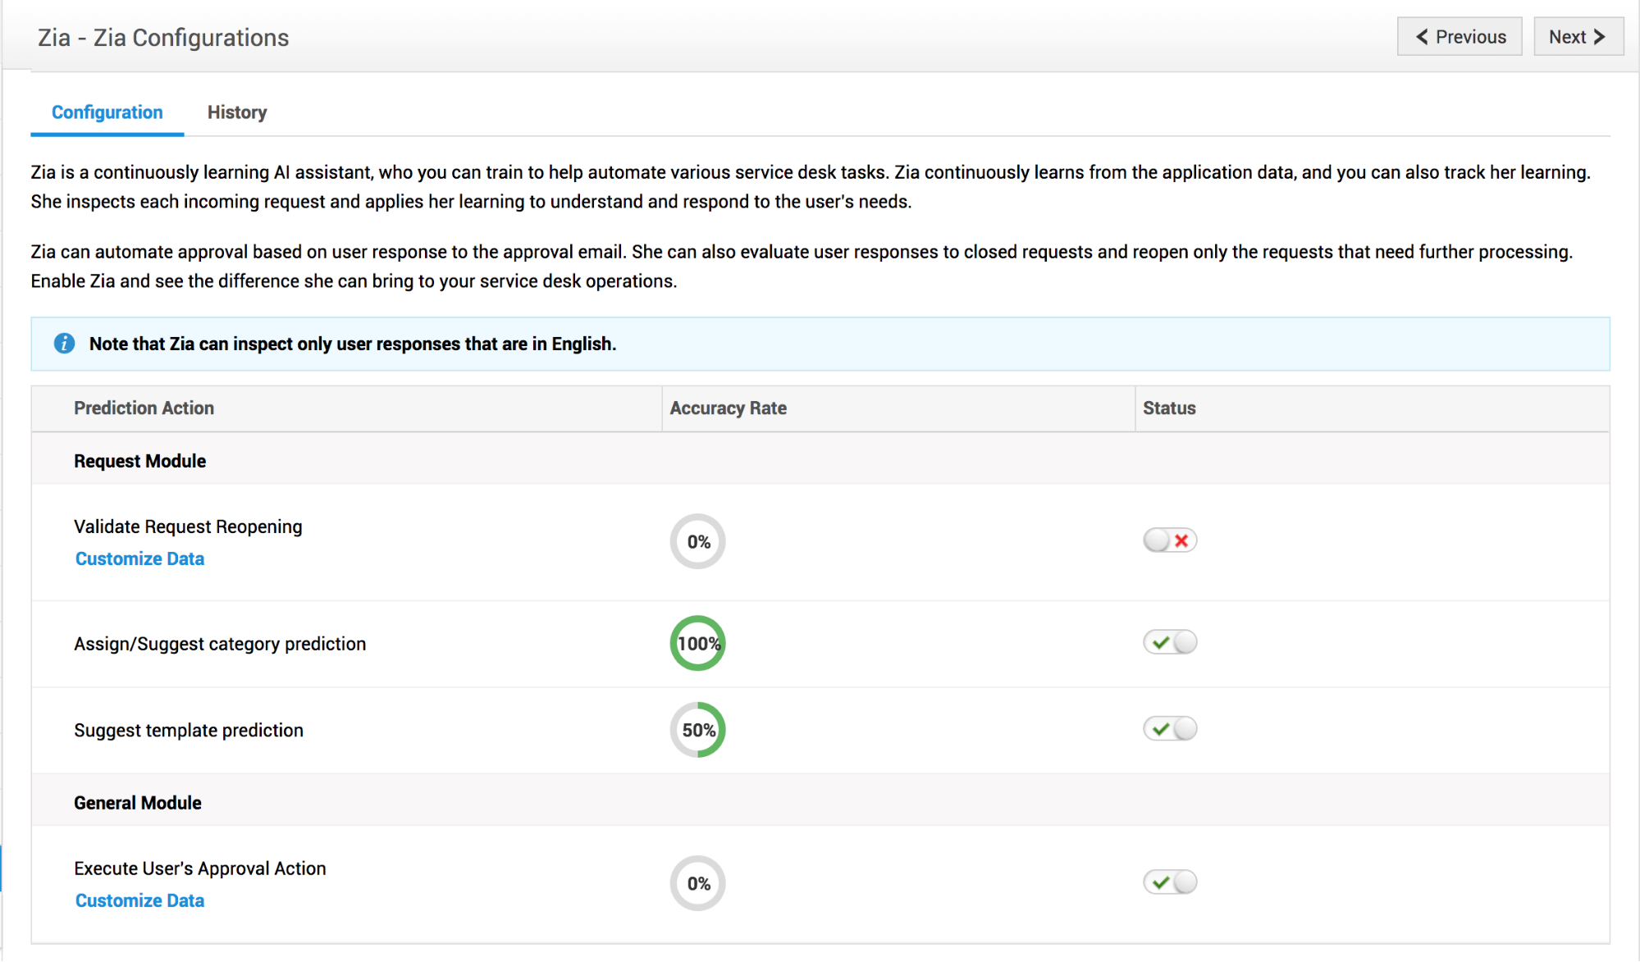
Task: Click the Request Module section row
Action: click(x=140, y=461)
